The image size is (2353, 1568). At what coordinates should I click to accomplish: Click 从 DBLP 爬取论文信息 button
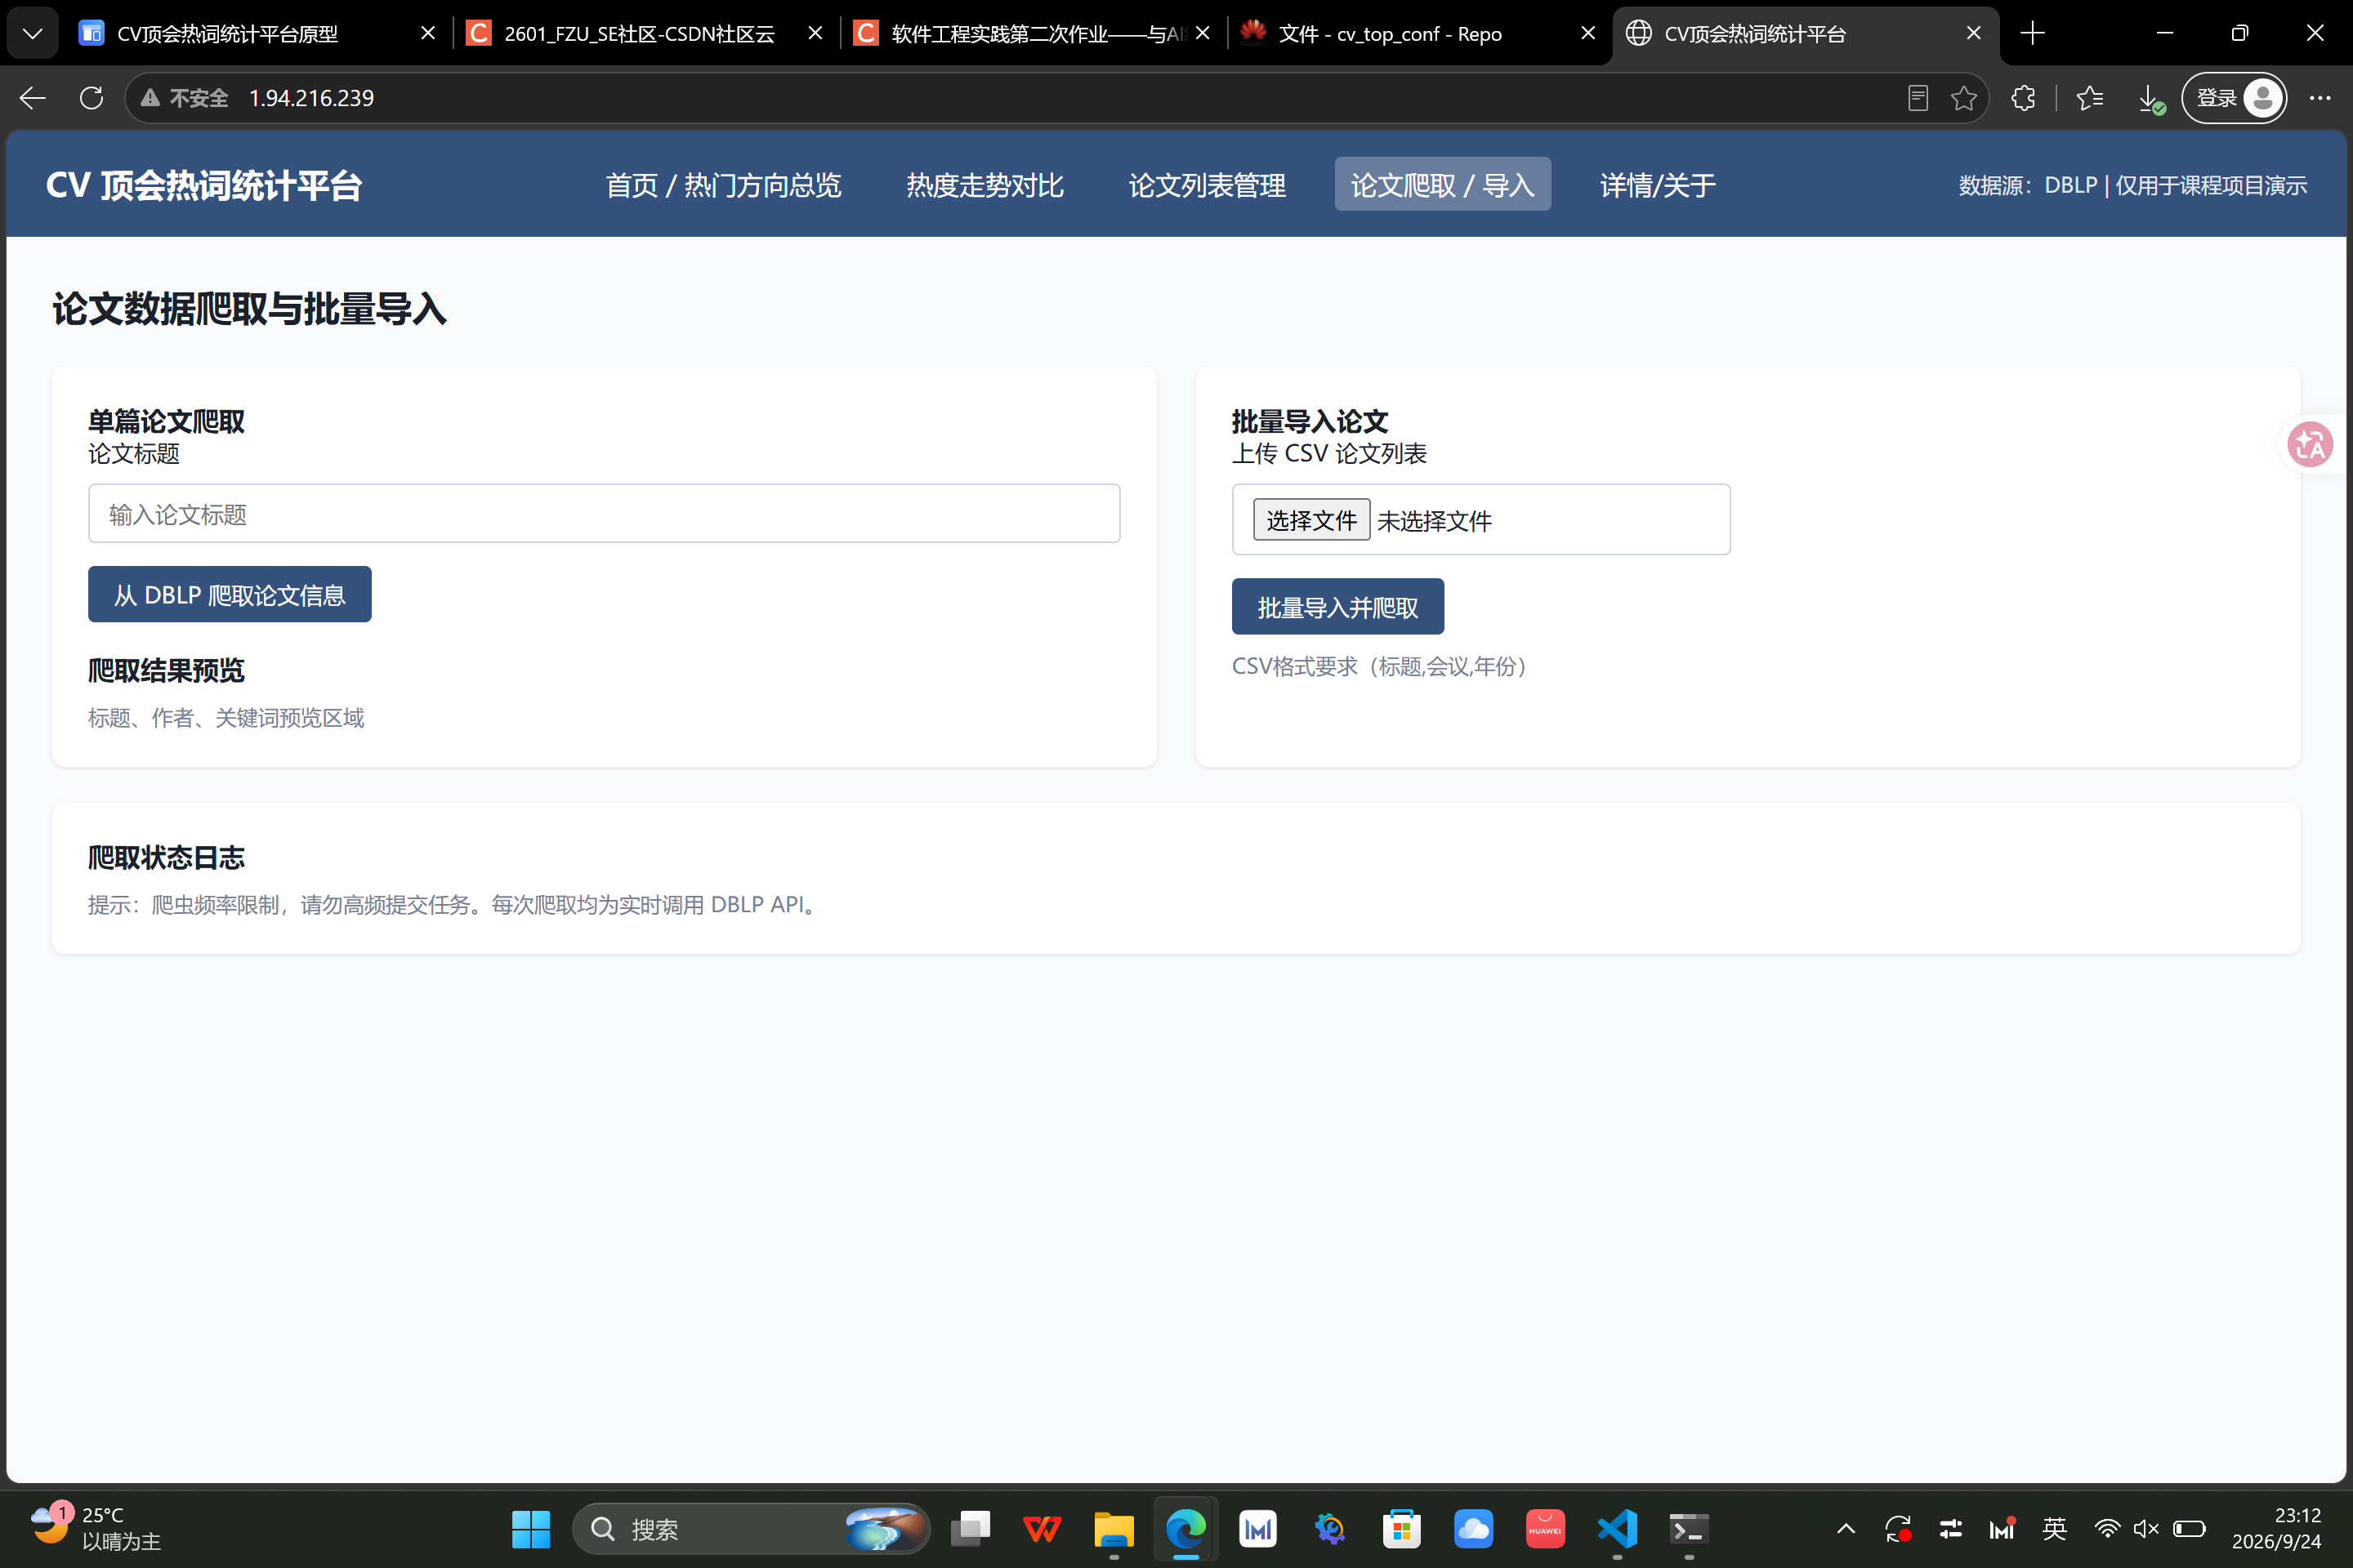tap(229, 594)
